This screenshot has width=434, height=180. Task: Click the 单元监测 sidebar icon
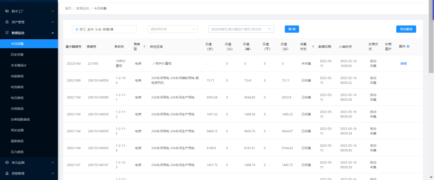pos(7,163)
